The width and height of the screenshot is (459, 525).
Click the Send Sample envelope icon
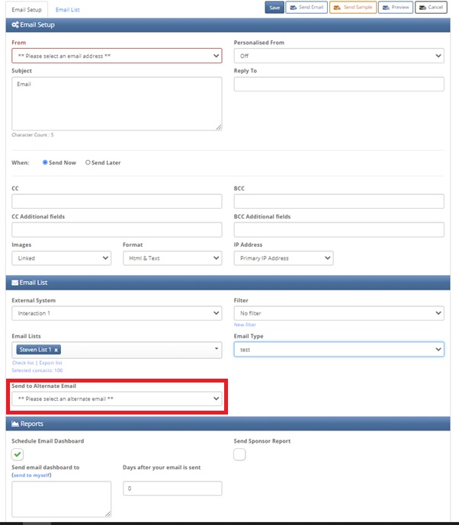tap(337, 8)
